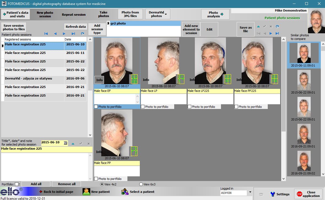Open Take photos from toolbar
This screenshot has width=325, height=200.
(103, 14)
